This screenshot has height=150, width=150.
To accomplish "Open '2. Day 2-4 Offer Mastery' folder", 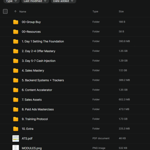I will click(39, 51).
